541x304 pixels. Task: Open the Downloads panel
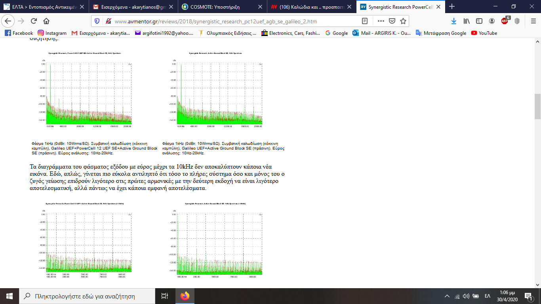click(454, 21)
